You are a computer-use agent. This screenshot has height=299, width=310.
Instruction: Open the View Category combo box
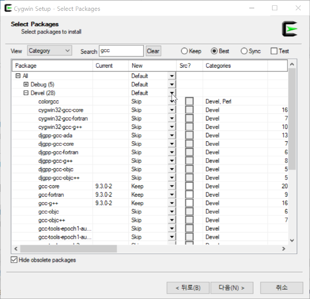(x=50, y=51)
